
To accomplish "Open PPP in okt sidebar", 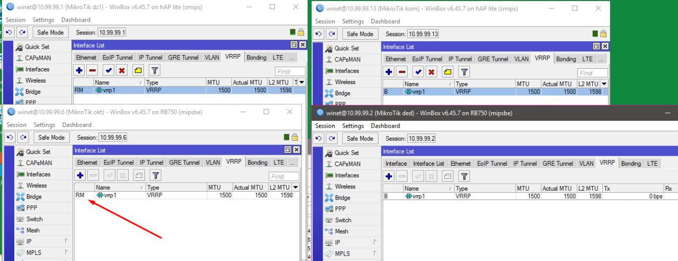I will tap(32, 208).
